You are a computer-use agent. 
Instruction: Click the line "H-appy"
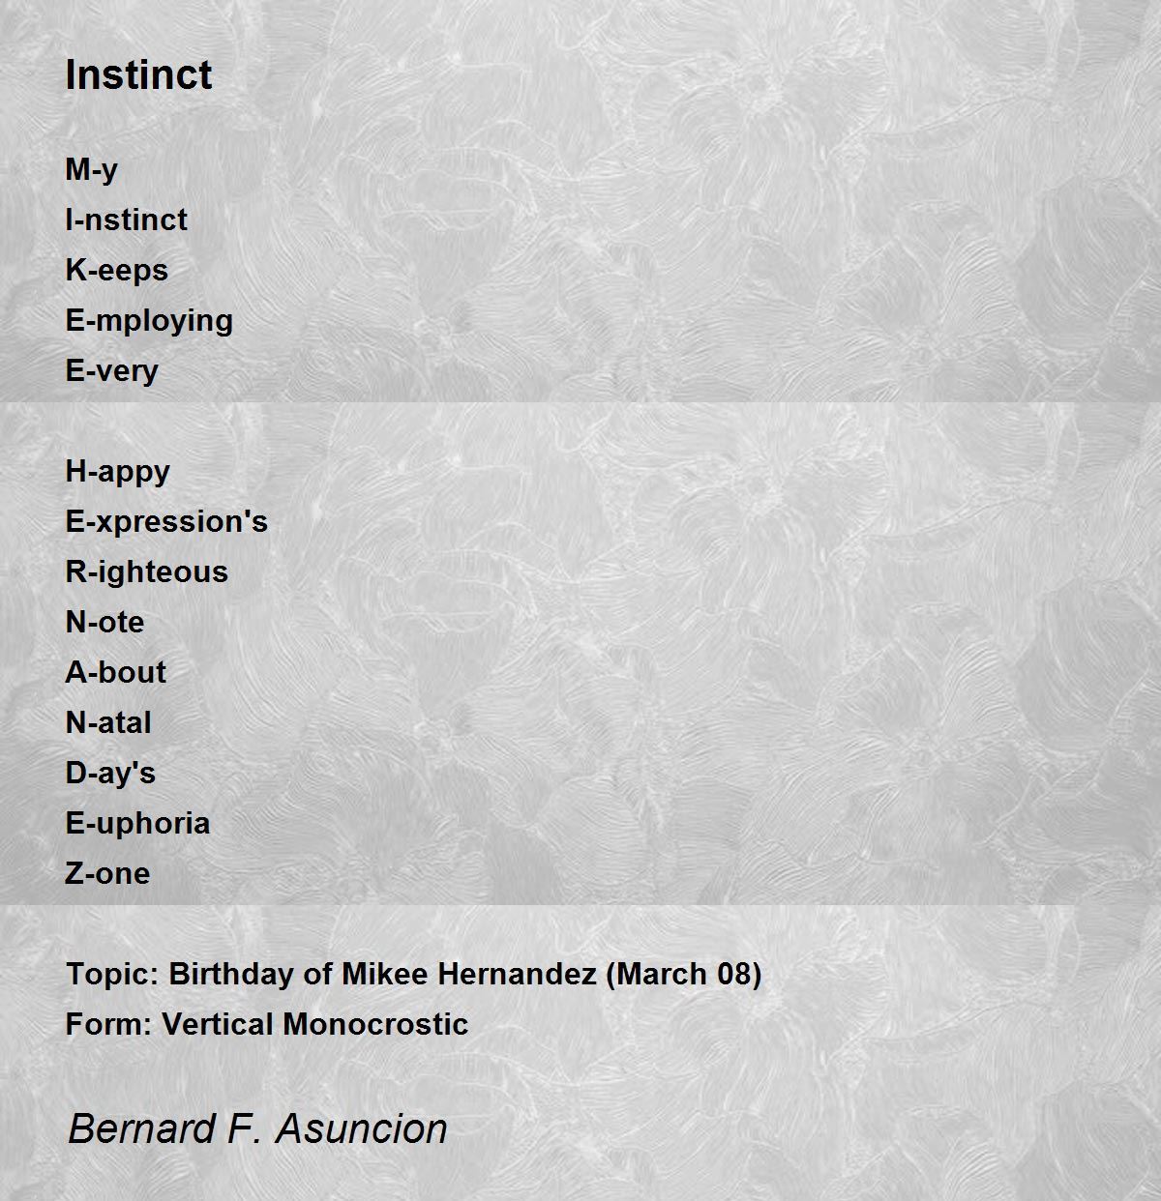(117, 472)
